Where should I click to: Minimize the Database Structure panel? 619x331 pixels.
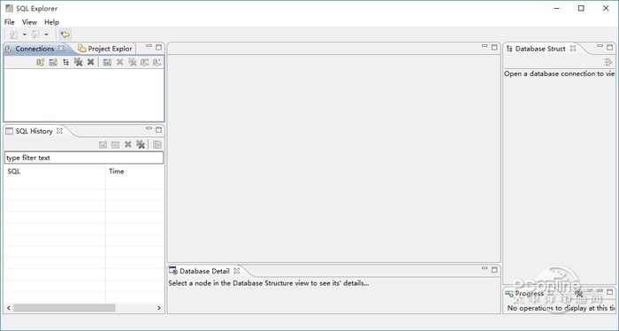600,47
